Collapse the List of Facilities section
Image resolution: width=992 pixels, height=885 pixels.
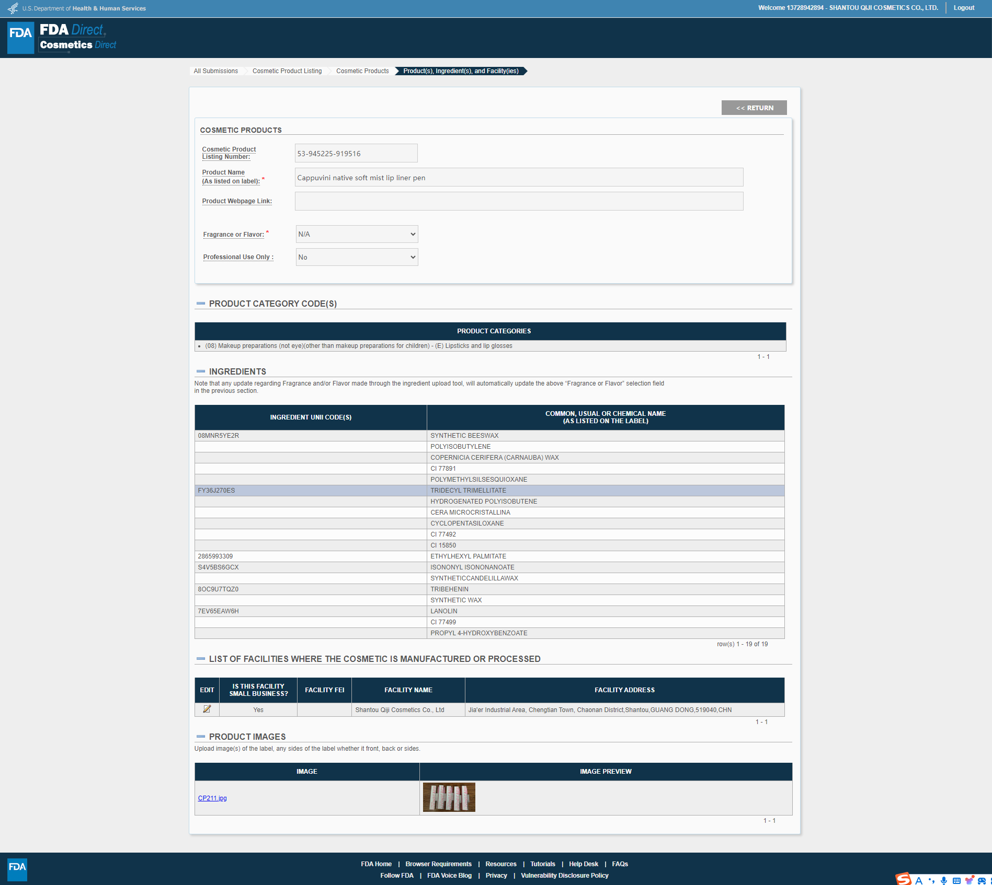[201, 659]
